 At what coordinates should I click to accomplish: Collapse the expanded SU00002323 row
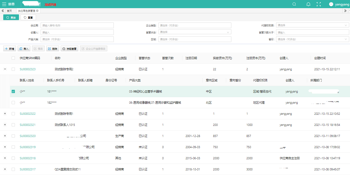[x=5, y=69]
